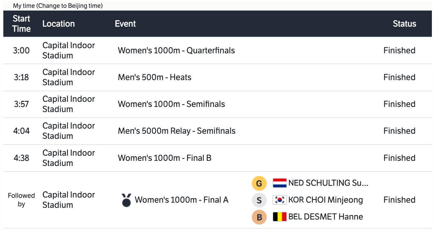Click the South Korea flag icon
The width and height of the screenshot is (434, 231).
tap(279, 200)
